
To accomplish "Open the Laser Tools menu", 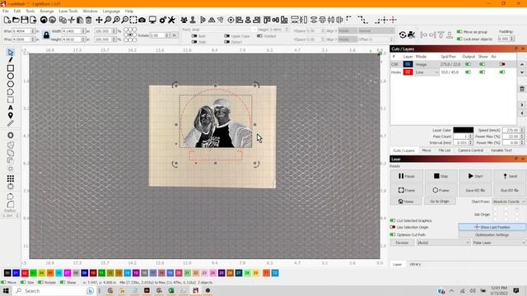I will [68, 11].
